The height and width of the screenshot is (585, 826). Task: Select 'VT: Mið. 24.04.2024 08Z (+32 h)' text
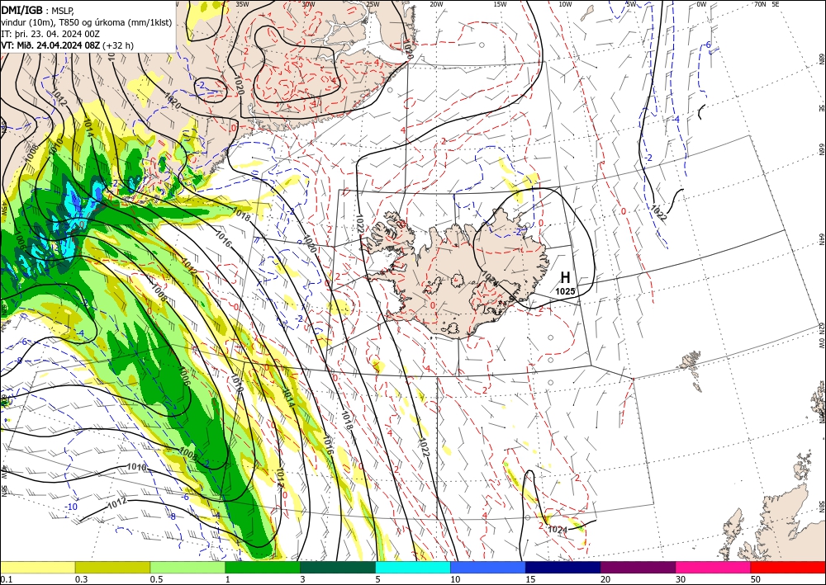pyautogui.click(x=67, y=45)
